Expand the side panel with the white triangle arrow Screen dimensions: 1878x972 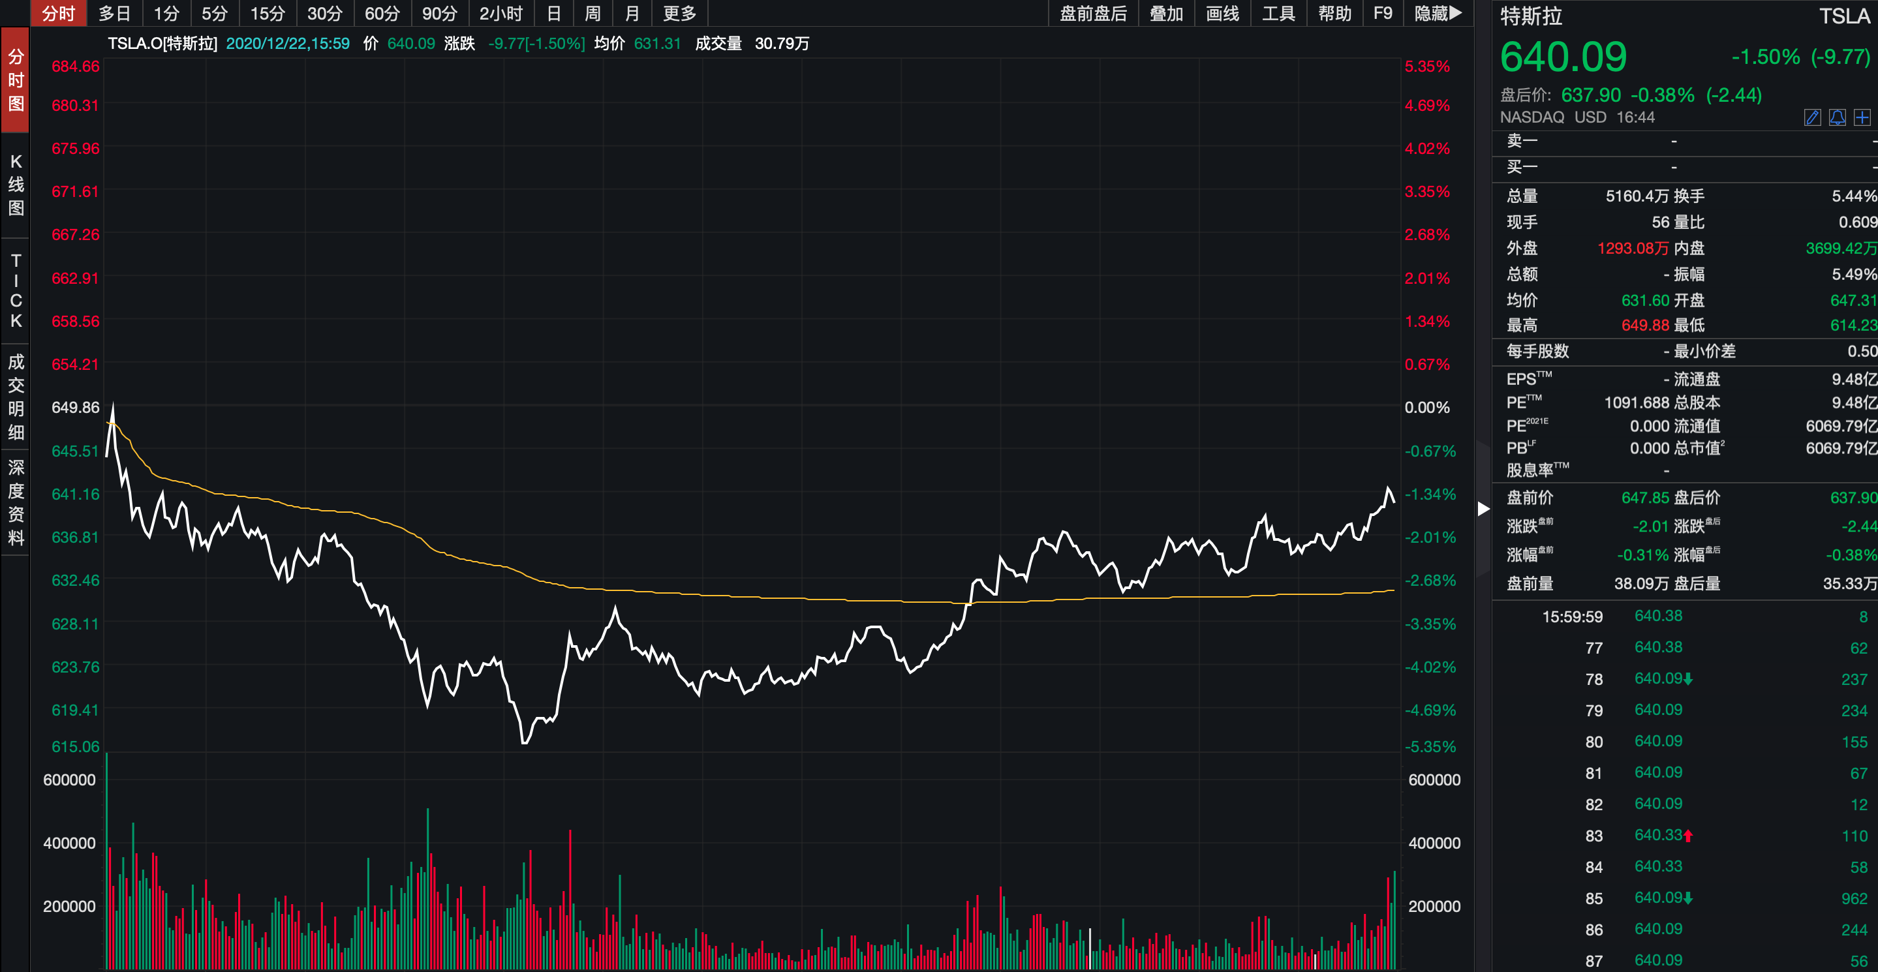coord(1483,509)
